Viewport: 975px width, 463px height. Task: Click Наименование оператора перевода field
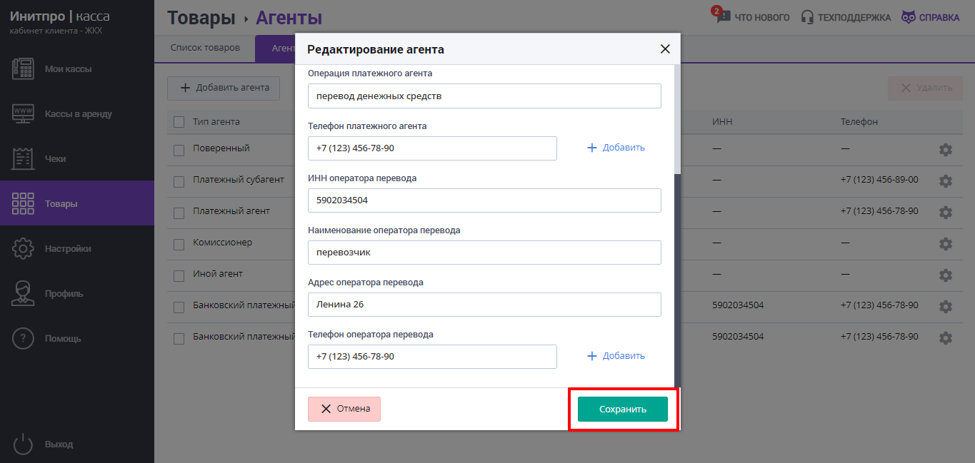tap(484, 253)
